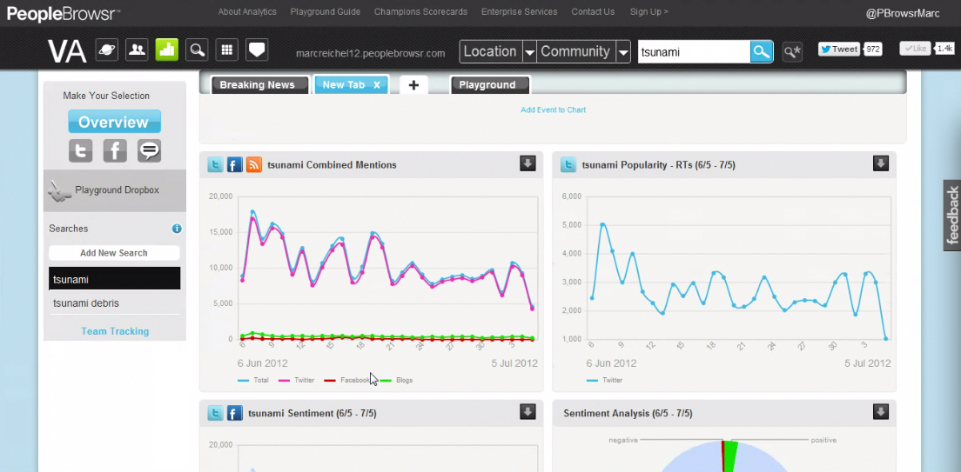Expand the Location dropdown

pos(529,52)
